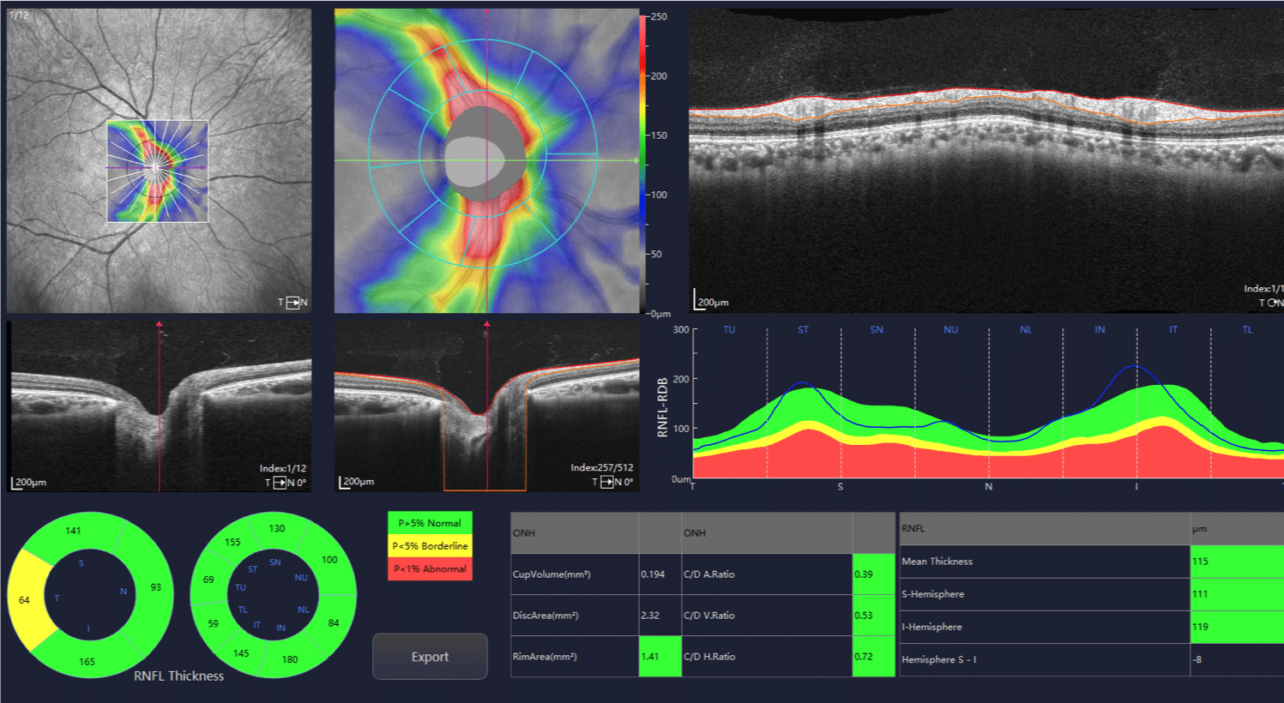Click the red P<1% Abnormal legend swatch
Viewport: 1284px width, 703px height.
point(430,568)
